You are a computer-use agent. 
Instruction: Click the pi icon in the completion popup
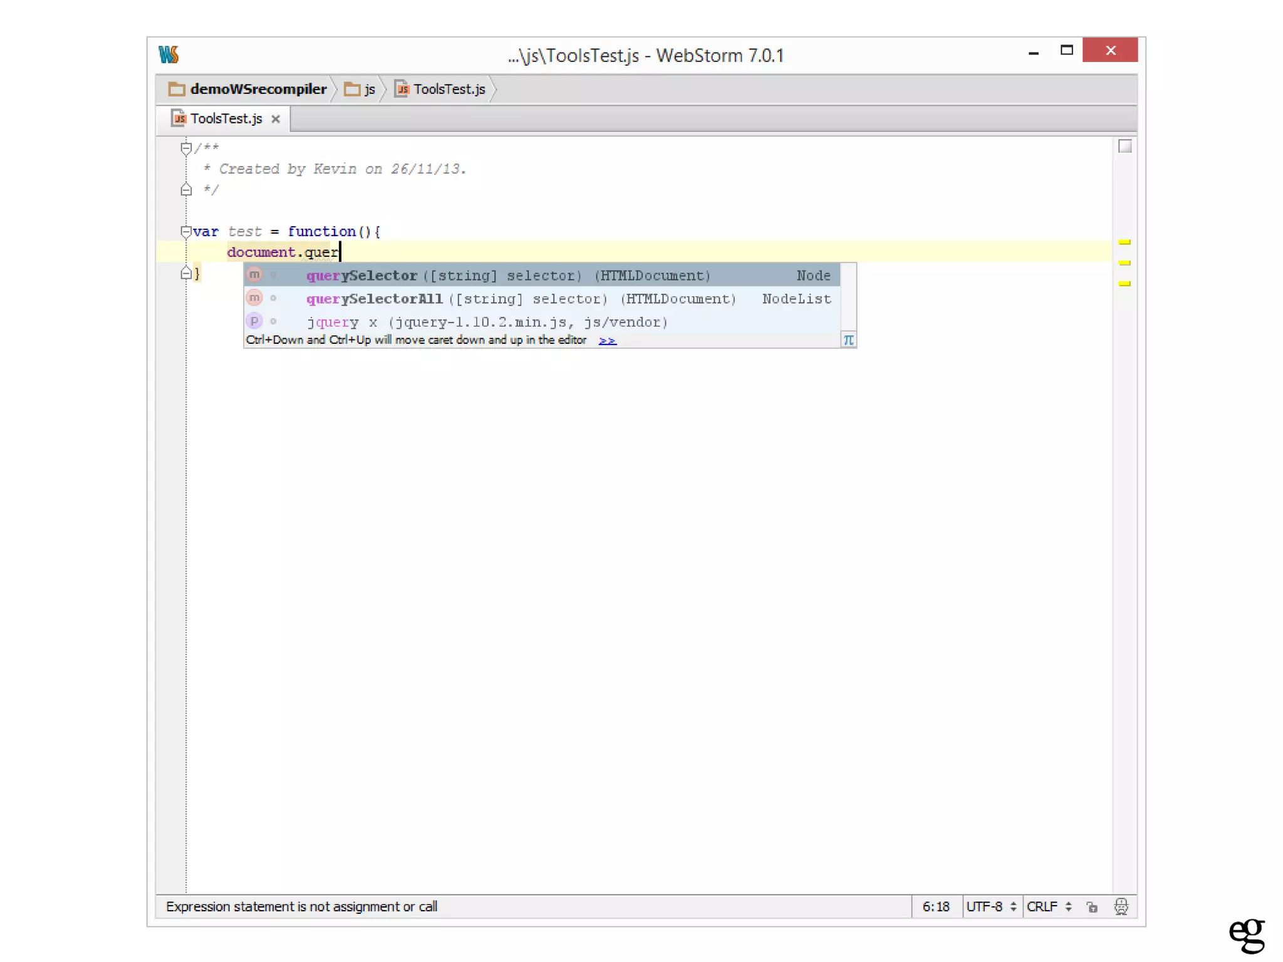click(x=848, y=340)
